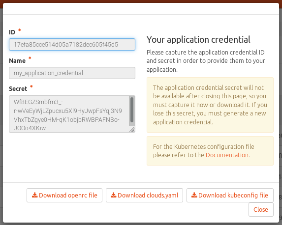Click the Secret box scrollbar thumb
This screenshot has height=225, width=282.
click(132, 110)
